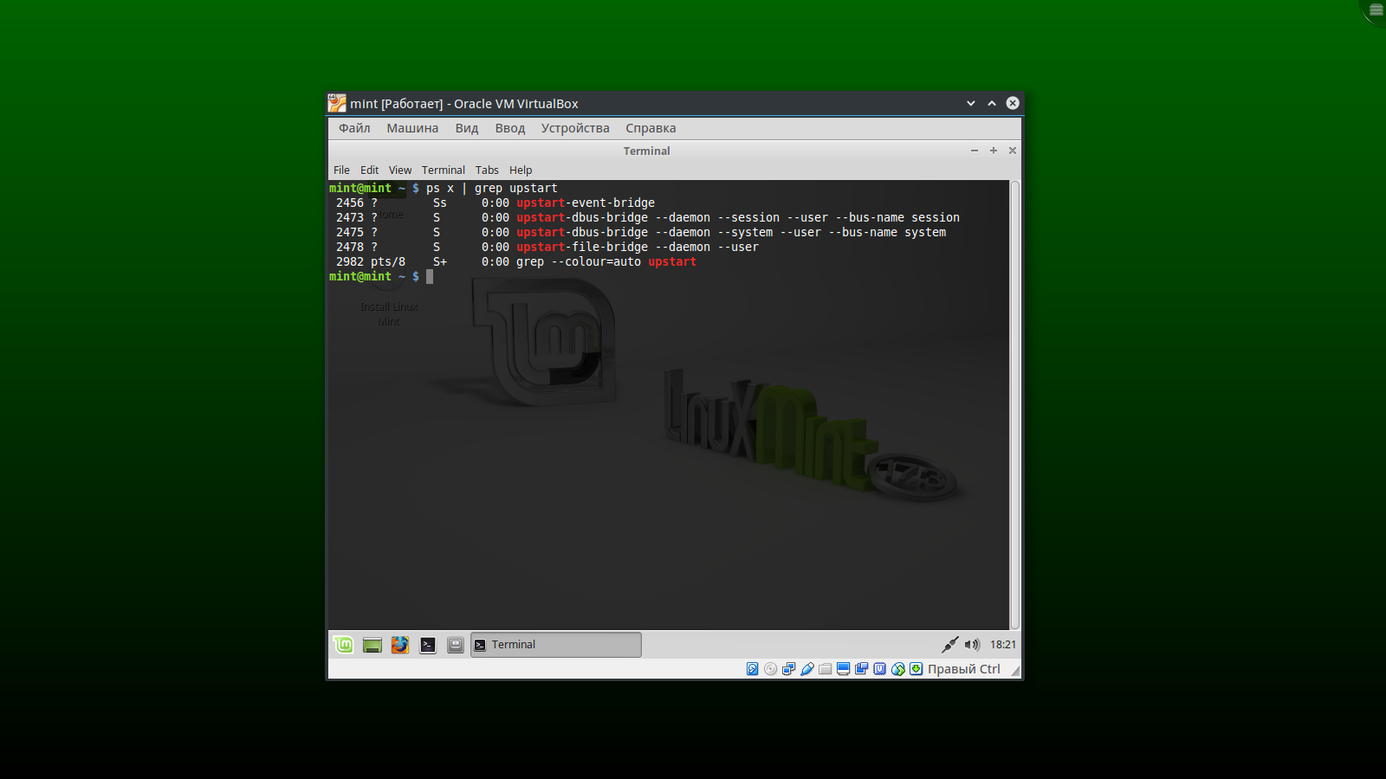Open the file manager panel launcher
Screen dimensions: 1386x779
[456, 645]
